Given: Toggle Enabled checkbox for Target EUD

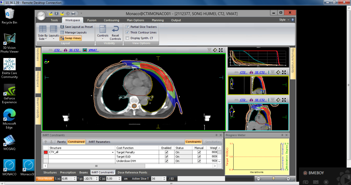Looking at the screenshot, I should [x=166, y=157].
